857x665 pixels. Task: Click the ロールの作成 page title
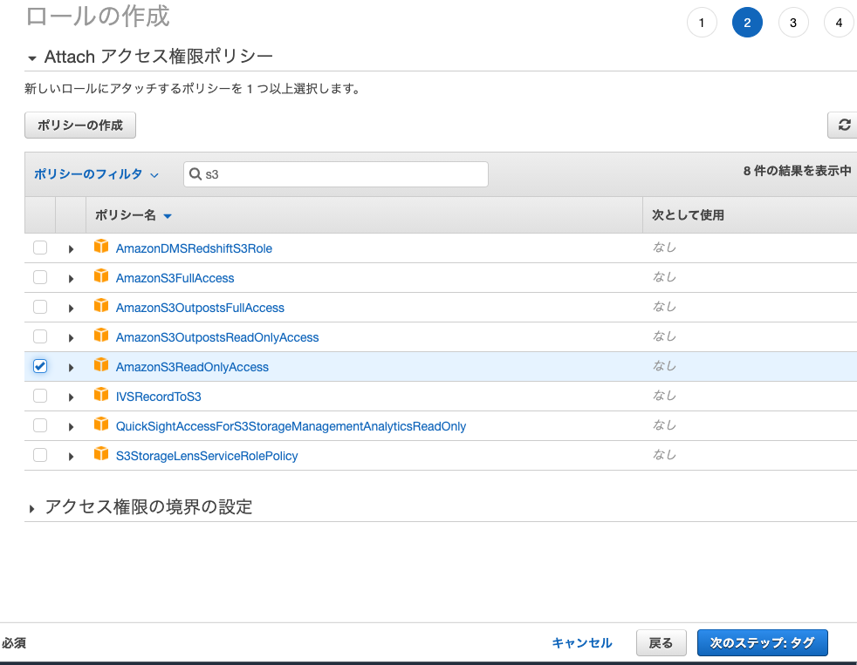click(98, 16)
